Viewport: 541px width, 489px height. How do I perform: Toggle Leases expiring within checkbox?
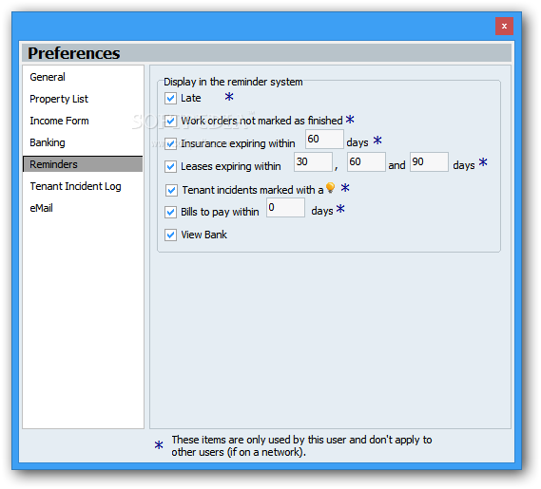(x=170, y=166)
